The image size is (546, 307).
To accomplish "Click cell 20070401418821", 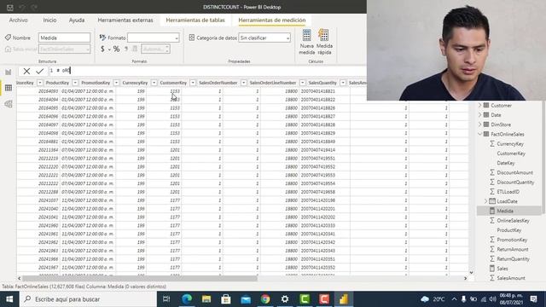I will pyautogui.click(x=318, y=91).
